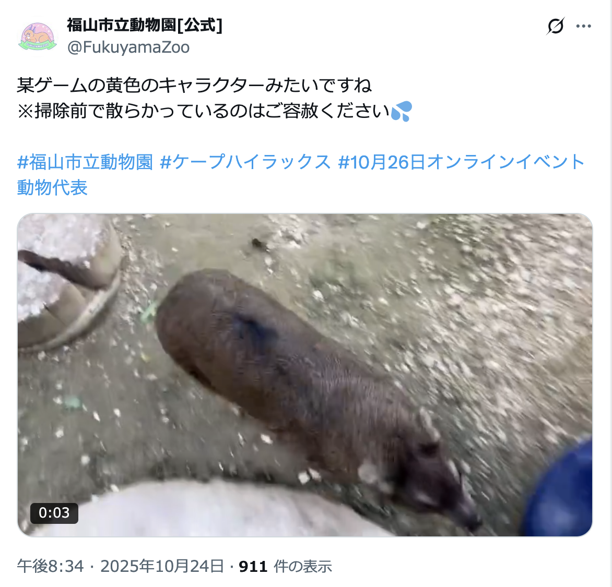Viewport: 612px width, 587px height.
Task: Follow the #10月26日オンラインイベント hashtag
Action: [461, 162]
